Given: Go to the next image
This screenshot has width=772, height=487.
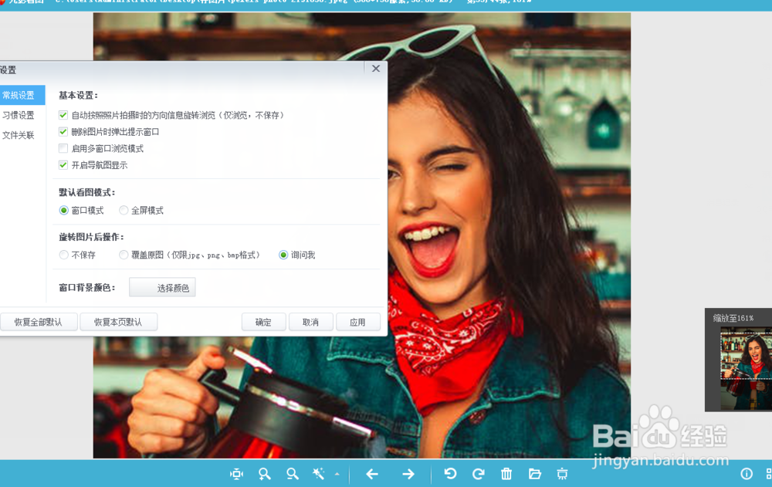Looking at the screenshot, I should point(408,474).
